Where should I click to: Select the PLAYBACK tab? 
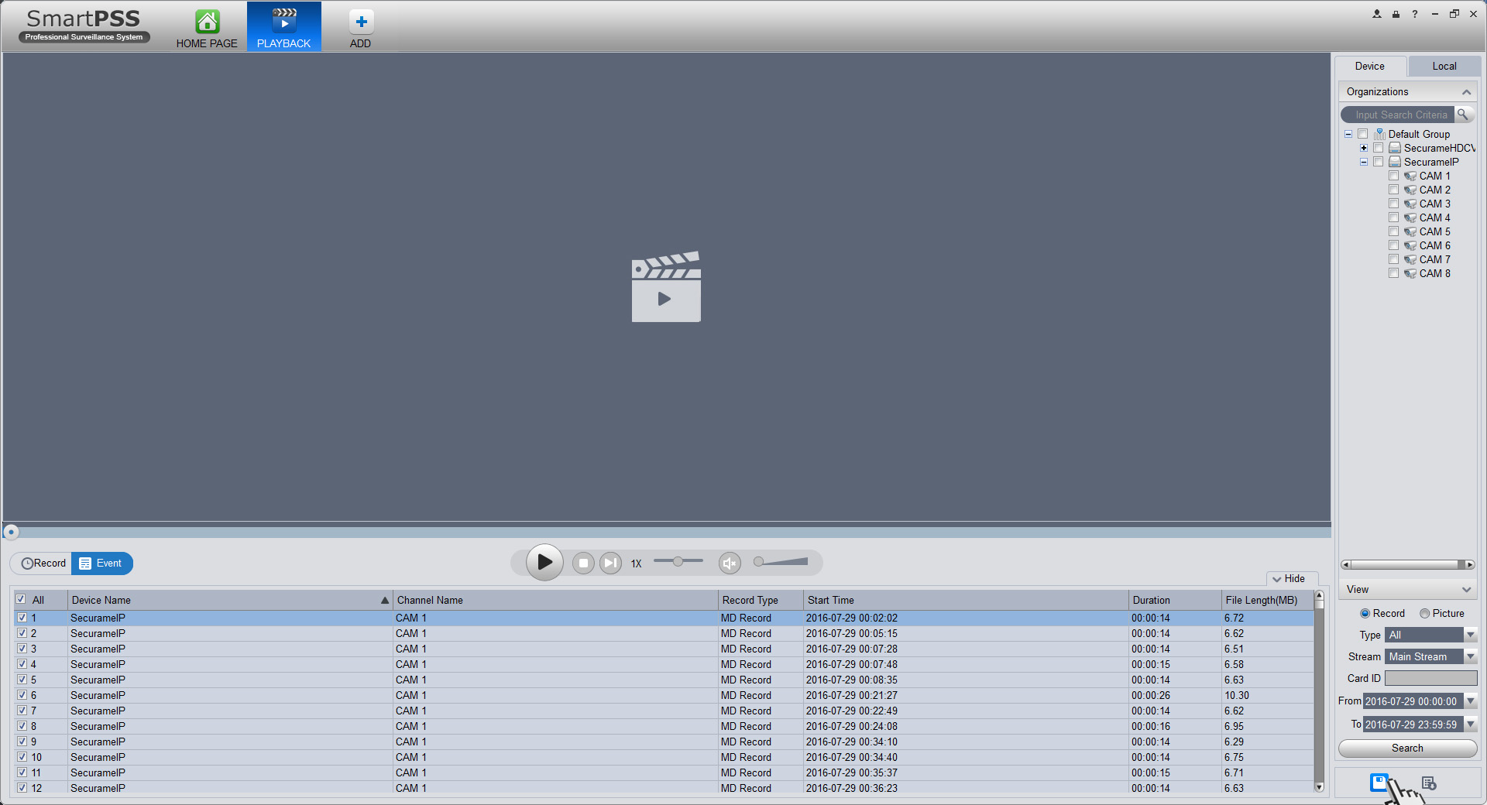coord(284,27)
